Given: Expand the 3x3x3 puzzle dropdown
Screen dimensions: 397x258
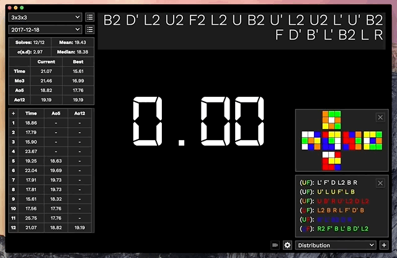Looking at the screenshot, I should pyautogui.click(x=45, y=17).
